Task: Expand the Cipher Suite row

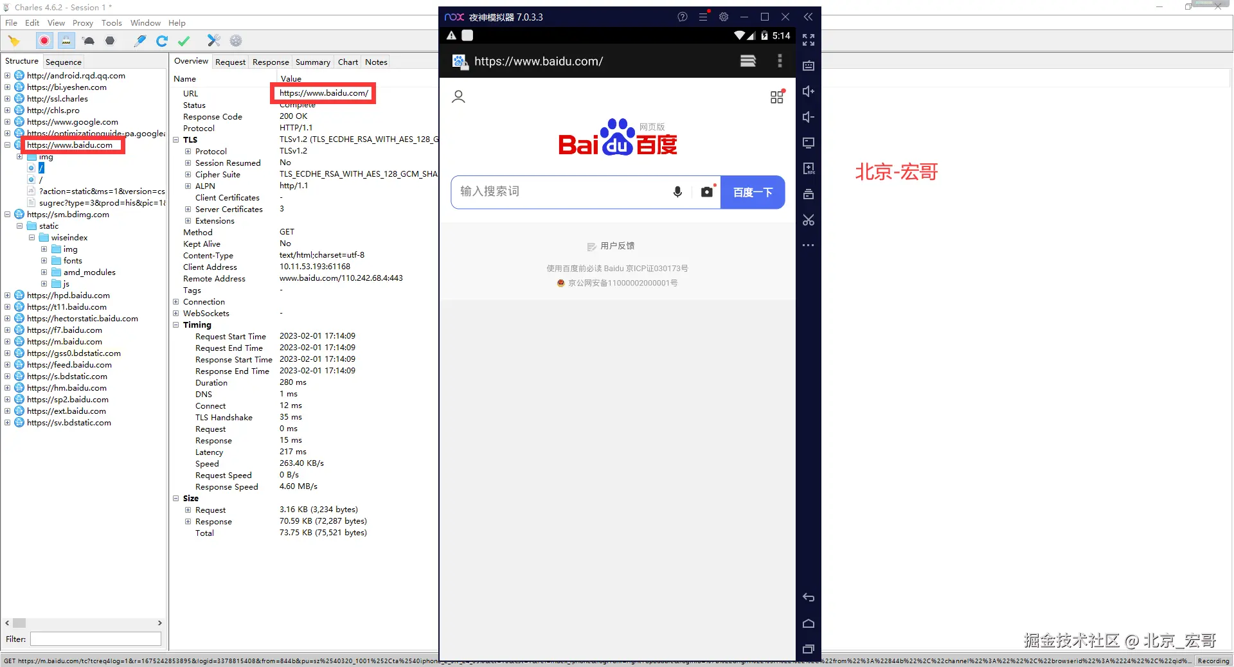Action: [188, 174]
